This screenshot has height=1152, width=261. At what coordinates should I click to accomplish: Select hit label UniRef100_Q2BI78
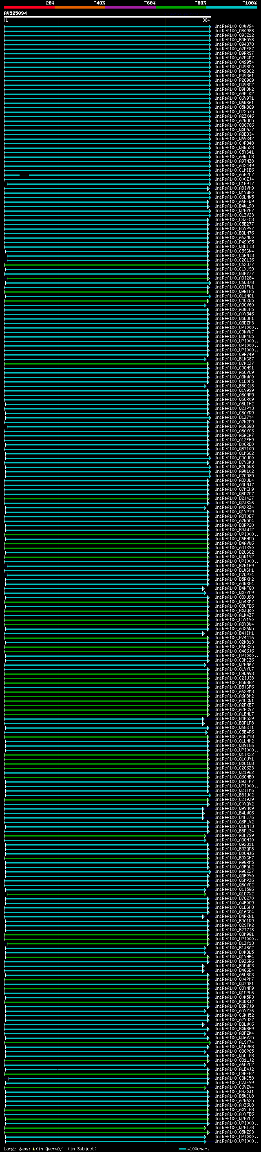coord(234,1128)
